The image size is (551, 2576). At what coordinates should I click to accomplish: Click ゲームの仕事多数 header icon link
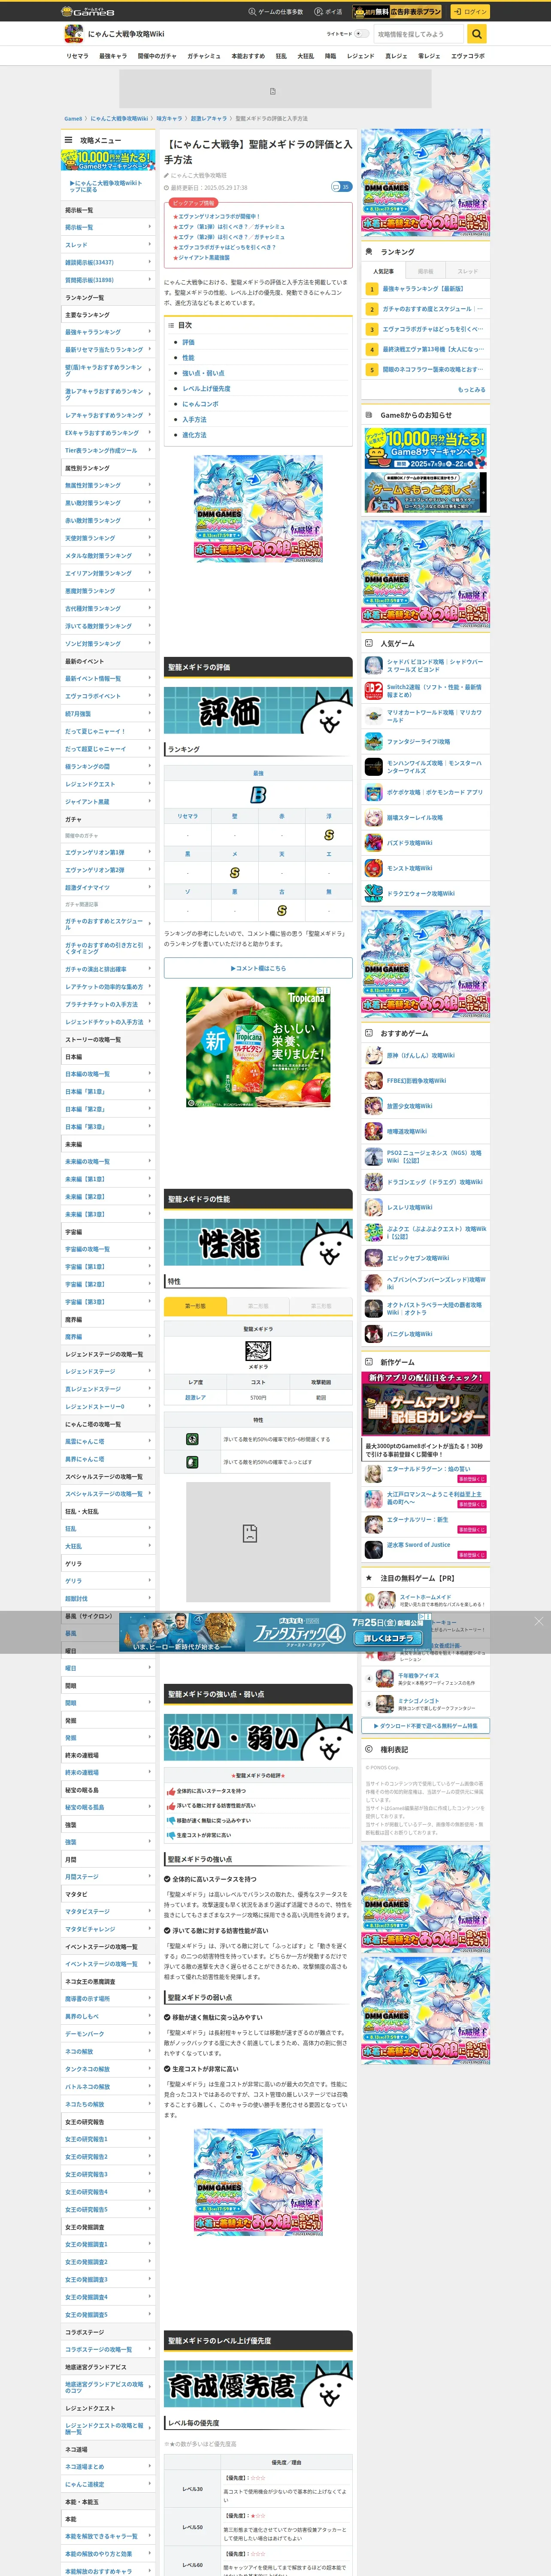click(275, 12)
